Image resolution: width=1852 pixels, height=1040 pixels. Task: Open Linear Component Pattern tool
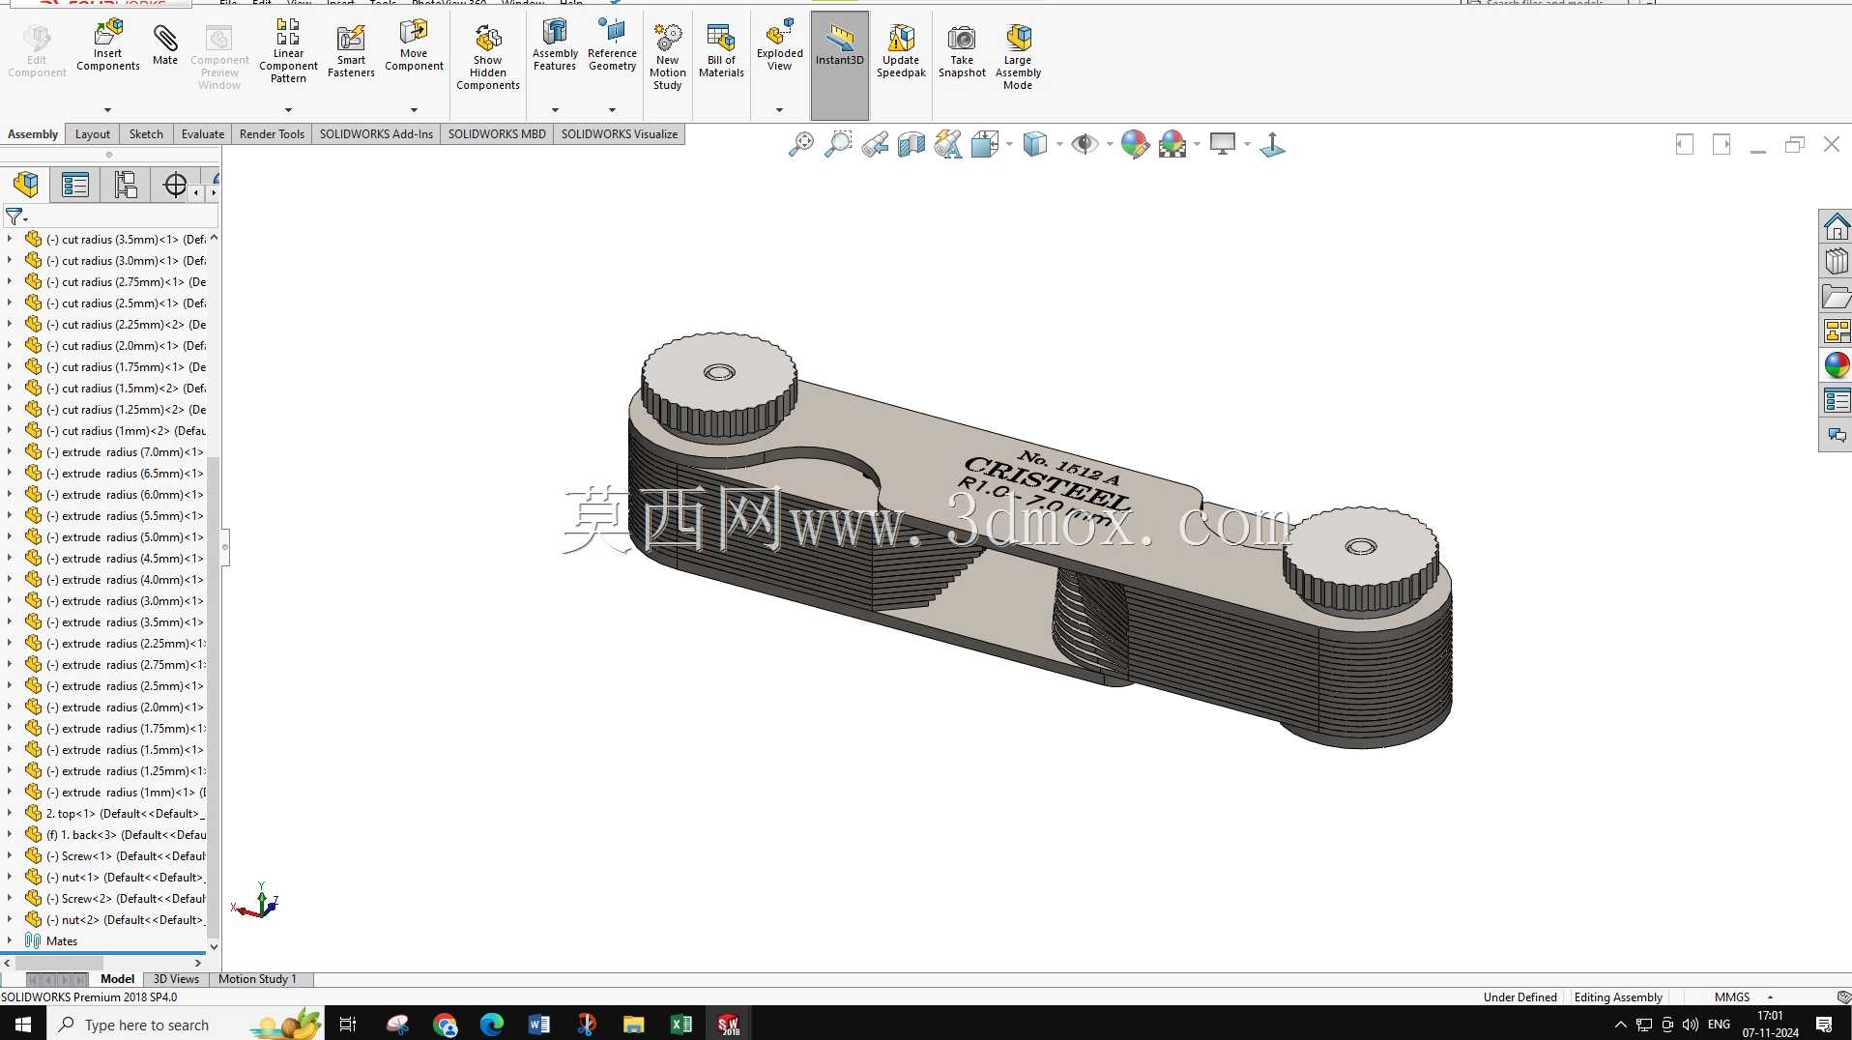click(288, 50)
